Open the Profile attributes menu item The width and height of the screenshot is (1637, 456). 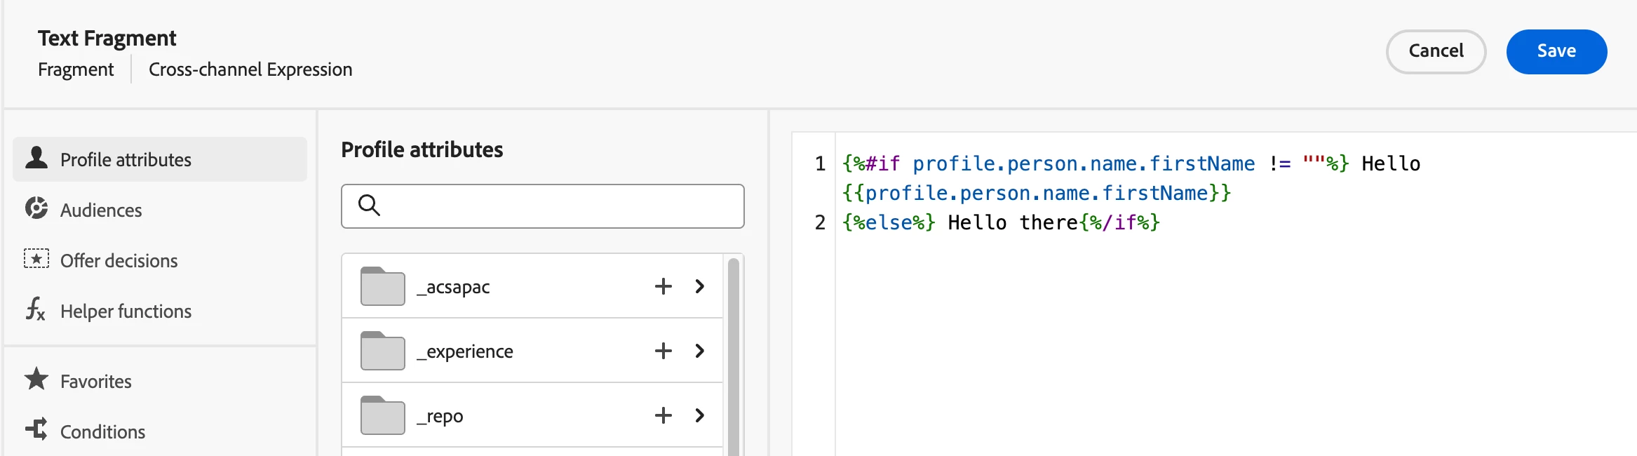coord(160,159)
